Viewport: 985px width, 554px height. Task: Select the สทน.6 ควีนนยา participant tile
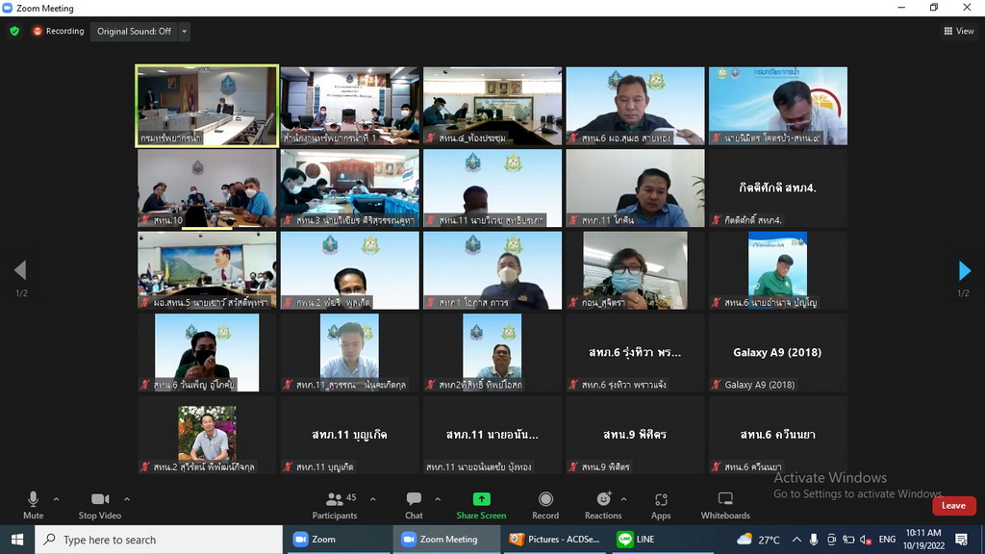click(x=777, y=436)
